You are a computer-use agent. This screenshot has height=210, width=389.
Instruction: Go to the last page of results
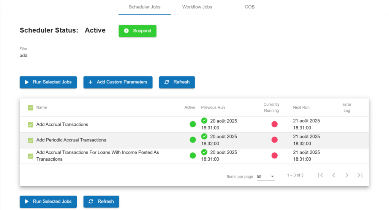click(x=360, y=176)
